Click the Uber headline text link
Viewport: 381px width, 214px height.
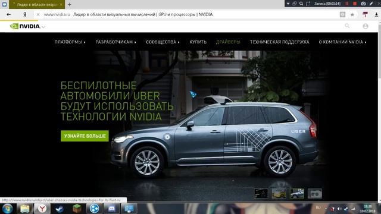tap(117, 101)
